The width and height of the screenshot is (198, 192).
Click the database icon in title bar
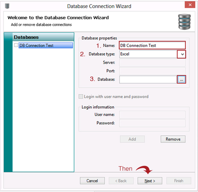click(x=7, y=6)
